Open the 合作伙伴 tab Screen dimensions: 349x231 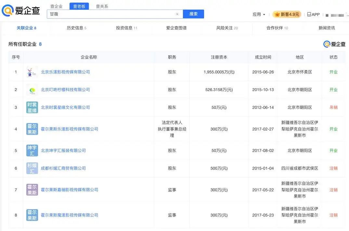(x=277, y=28)
